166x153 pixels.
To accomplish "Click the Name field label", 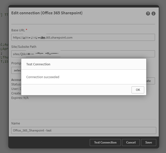I will (15, 123).
